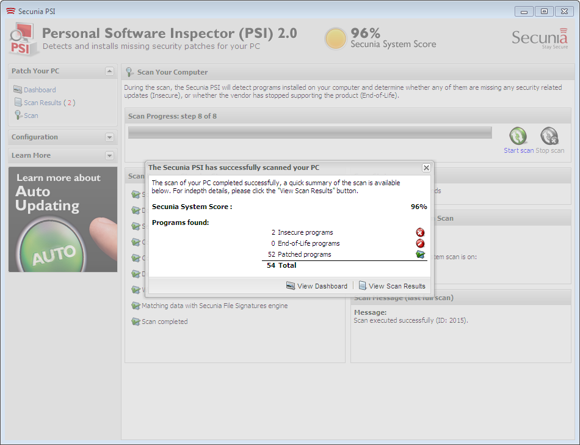Click check icon beside Scan completed
Screen dimensions: 580x445
[x=136, y=322]
